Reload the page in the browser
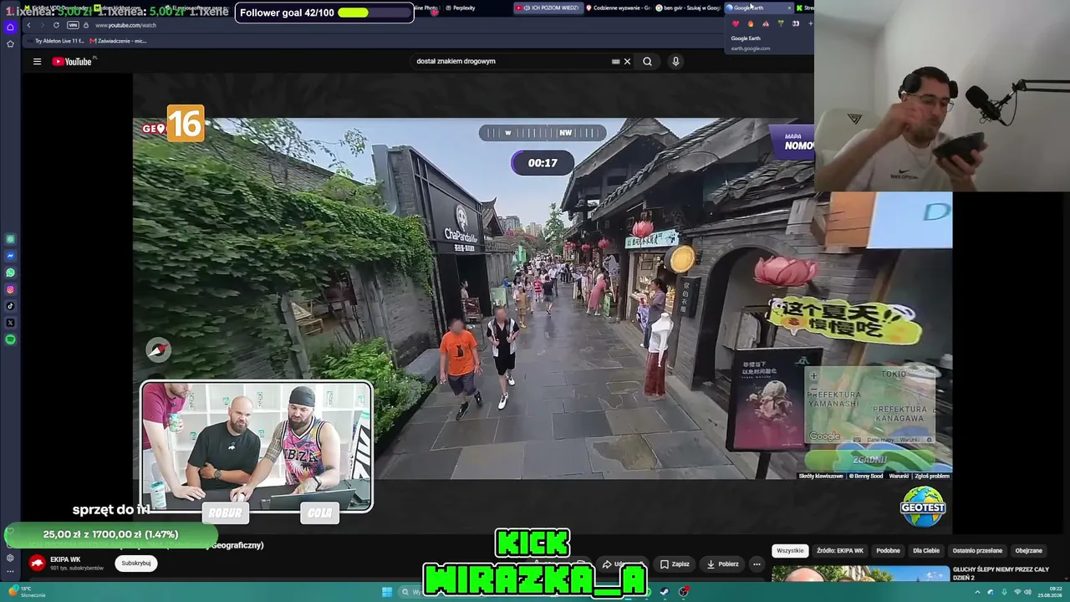The width and height of the screenshot is (1070, 602). pyautogui.click(x=56, y=25)
